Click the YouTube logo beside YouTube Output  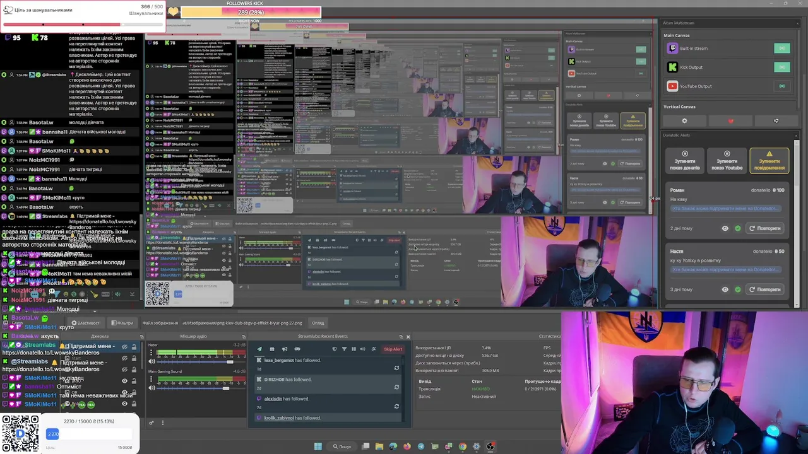pos(672,86)
